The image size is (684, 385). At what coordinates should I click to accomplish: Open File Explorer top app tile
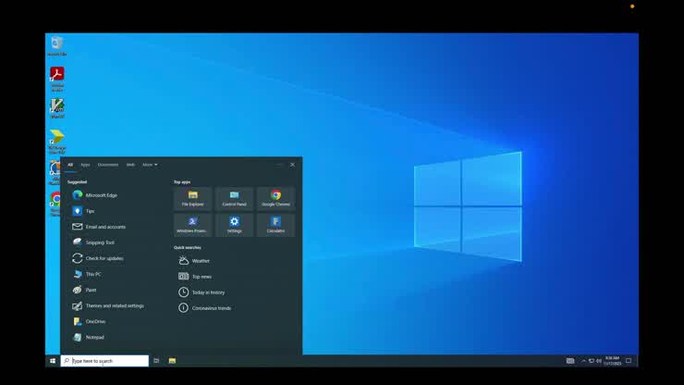click(193, 198)
